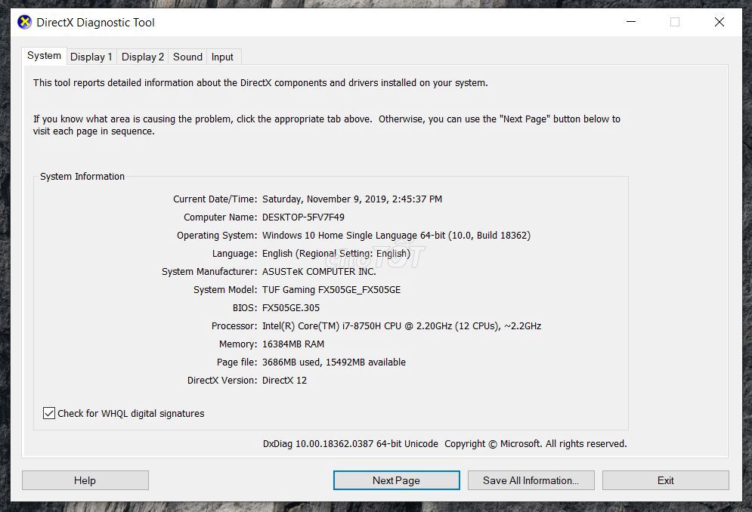Click the TUF Gaming FX505GE_FX505GE model value
The width and height of the screenshot is (752, 512).
pyautogui.click(x=331, y=289)
